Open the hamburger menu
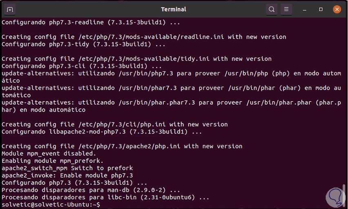348x209 pixels. (x=286, y=9)
